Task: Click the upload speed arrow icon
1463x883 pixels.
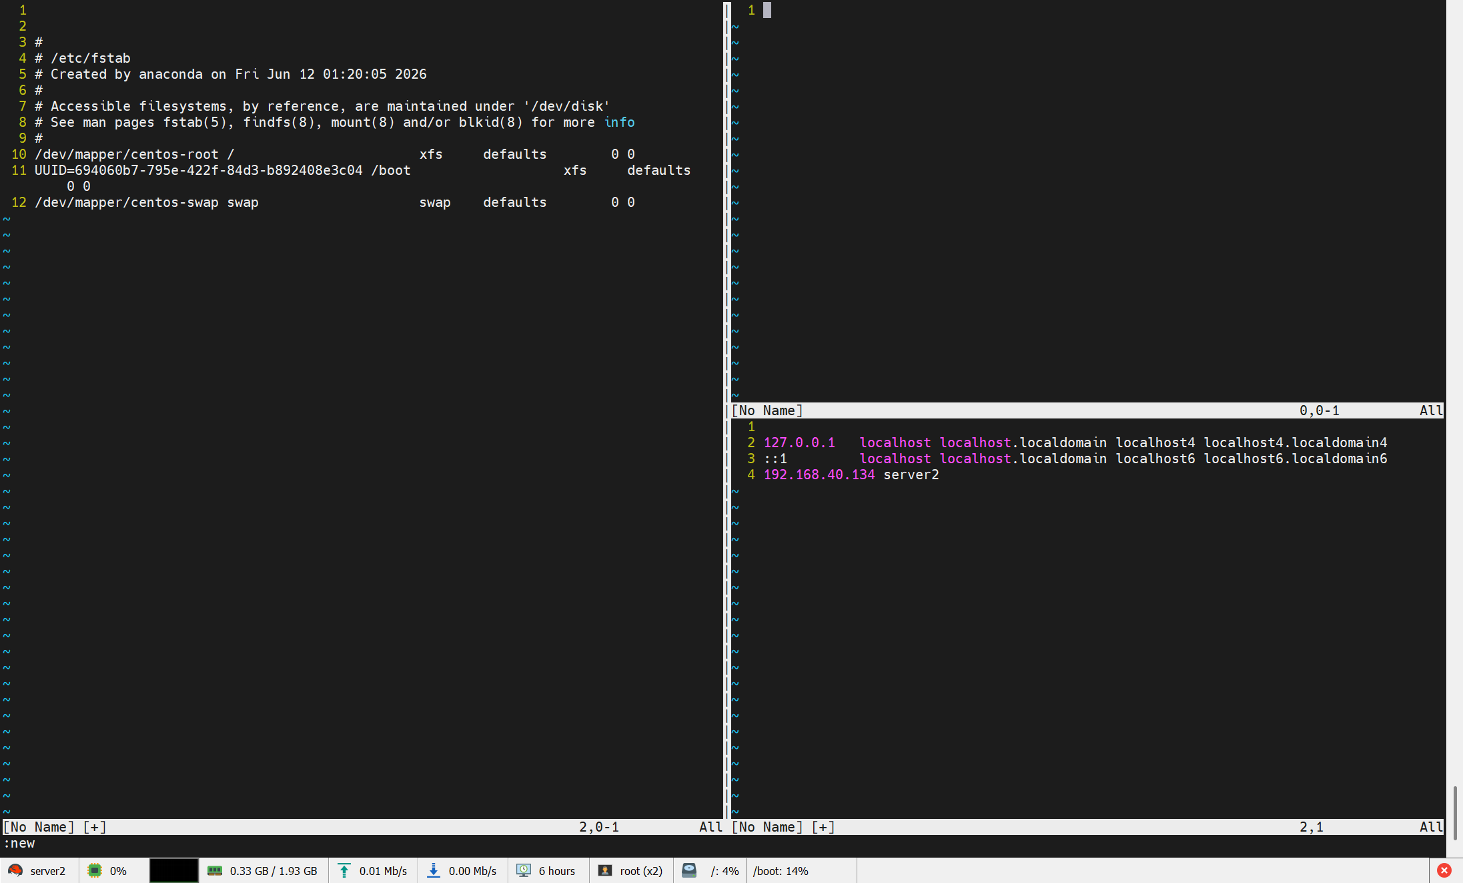Action: [344, 870]
